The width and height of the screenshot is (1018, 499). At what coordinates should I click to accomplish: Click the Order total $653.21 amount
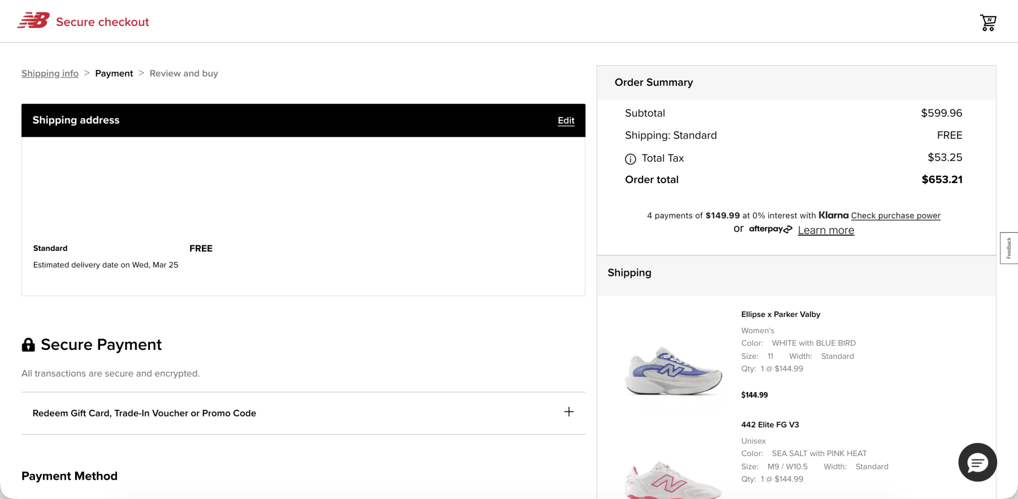[x=942, y=180]
